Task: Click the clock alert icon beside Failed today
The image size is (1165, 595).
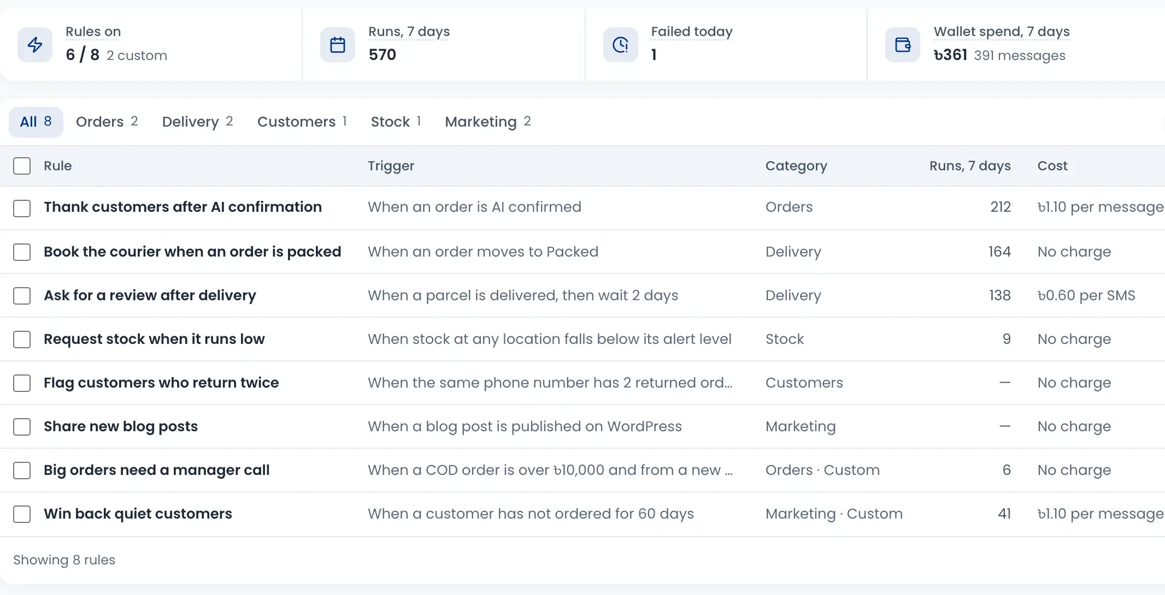Action: (621, 45)
